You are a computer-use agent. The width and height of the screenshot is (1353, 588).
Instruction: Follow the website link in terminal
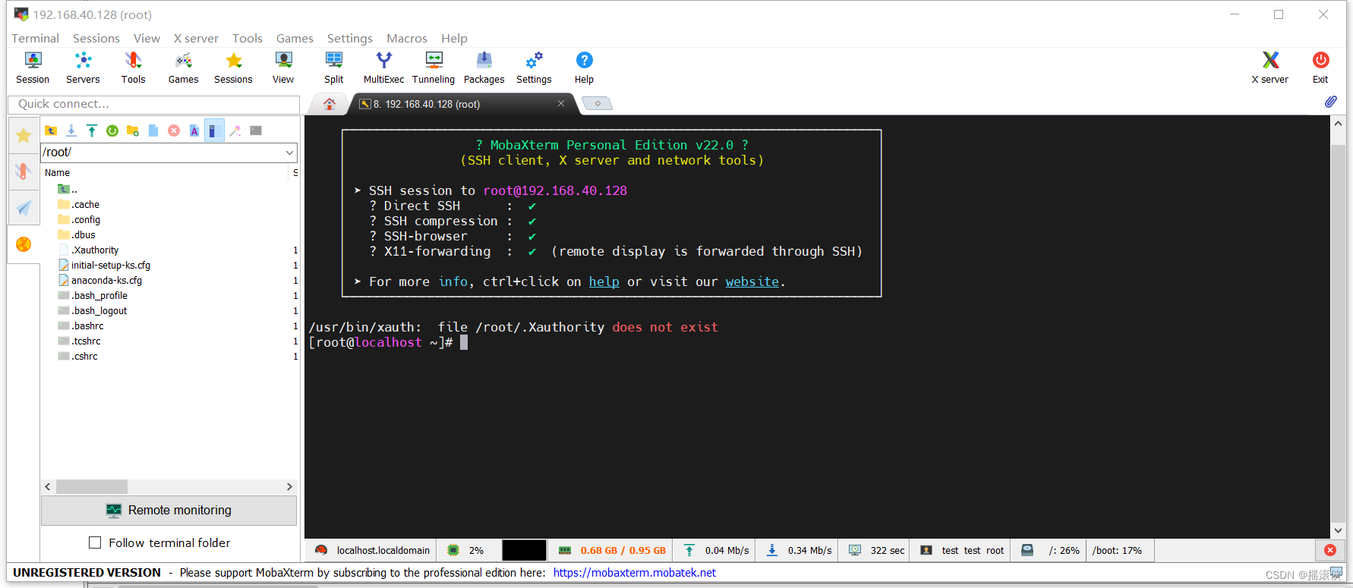(x=752, y=281)
